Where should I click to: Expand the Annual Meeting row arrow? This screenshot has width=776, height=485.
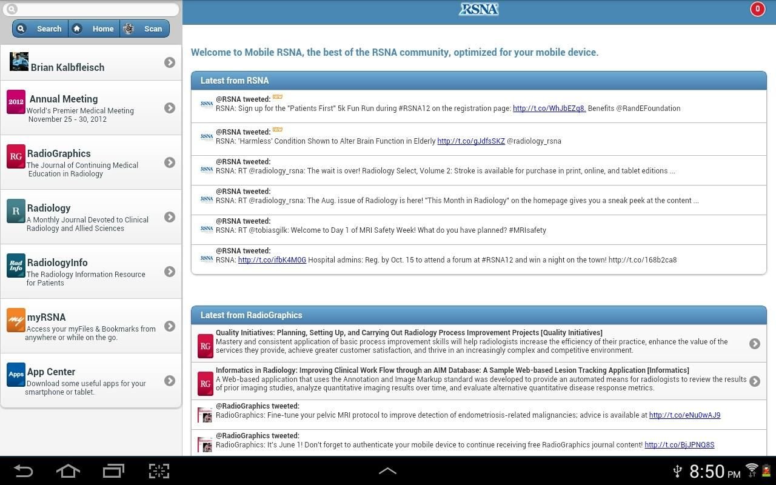click(170, 108)
